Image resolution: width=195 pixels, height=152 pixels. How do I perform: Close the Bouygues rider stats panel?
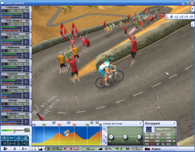(175, 123)
